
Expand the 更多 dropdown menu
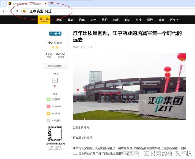click(174, 20)
